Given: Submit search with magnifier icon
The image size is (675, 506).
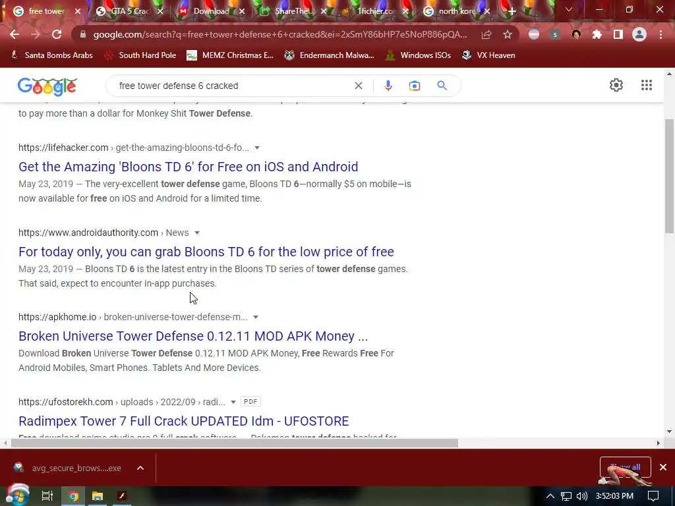Looking at the screenshot, I should (442, 86).
